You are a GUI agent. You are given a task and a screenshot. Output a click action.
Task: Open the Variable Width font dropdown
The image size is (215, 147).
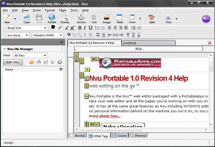pyautogui.click(x=47, y=35)
